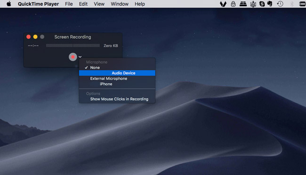The height and width of the screenshot is (175, 306).
Task: Click the battery icon in menu bar
Action: click(x=302, y=4)
